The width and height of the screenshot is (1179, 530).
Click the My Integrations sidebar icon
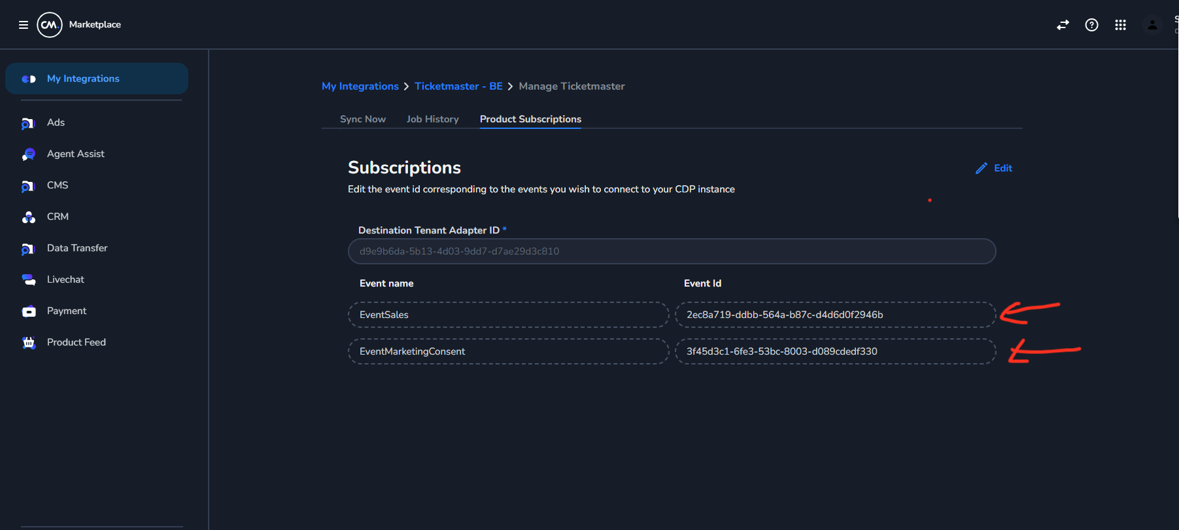coord(29,79)
